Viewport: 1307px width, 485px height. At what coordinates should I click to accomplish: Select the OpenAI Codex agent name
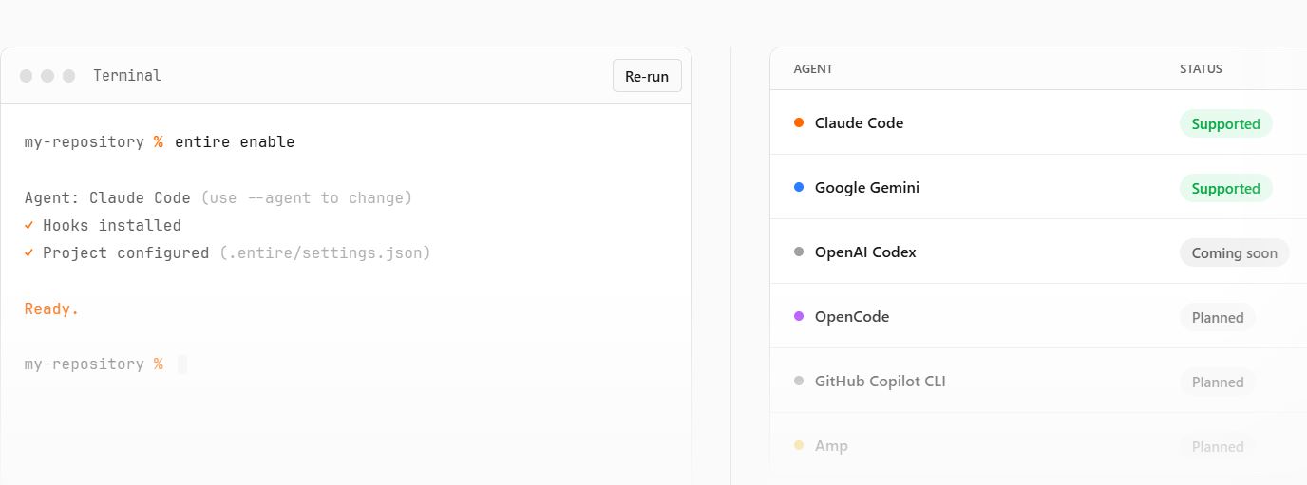point(865,252)
